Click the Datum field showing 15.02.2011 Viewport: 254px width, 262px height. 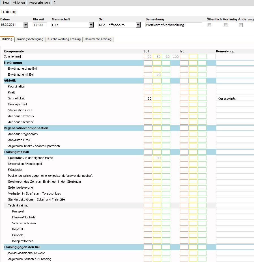click(x=12, y=25)
